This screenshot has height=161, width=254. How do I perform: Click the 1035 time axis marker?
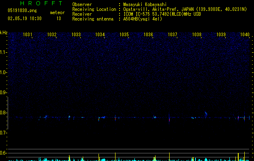coord(124,35)
